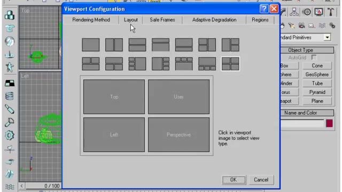342x192 pixels.
Task: Select the Cameras category icon
Action: [x=301, y=26]
